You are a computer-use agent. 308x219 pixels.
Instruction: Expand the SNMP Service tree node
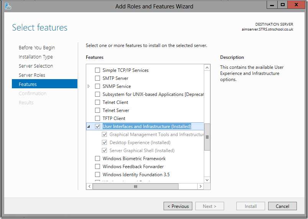[88, 86]
